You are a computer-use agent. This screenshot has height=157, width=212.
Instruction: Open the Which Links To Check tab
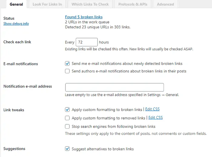pyautogui.click(x=90, y=4)
